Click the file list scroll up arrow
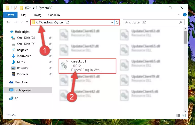The image size is (195, 125). point(185,29)
